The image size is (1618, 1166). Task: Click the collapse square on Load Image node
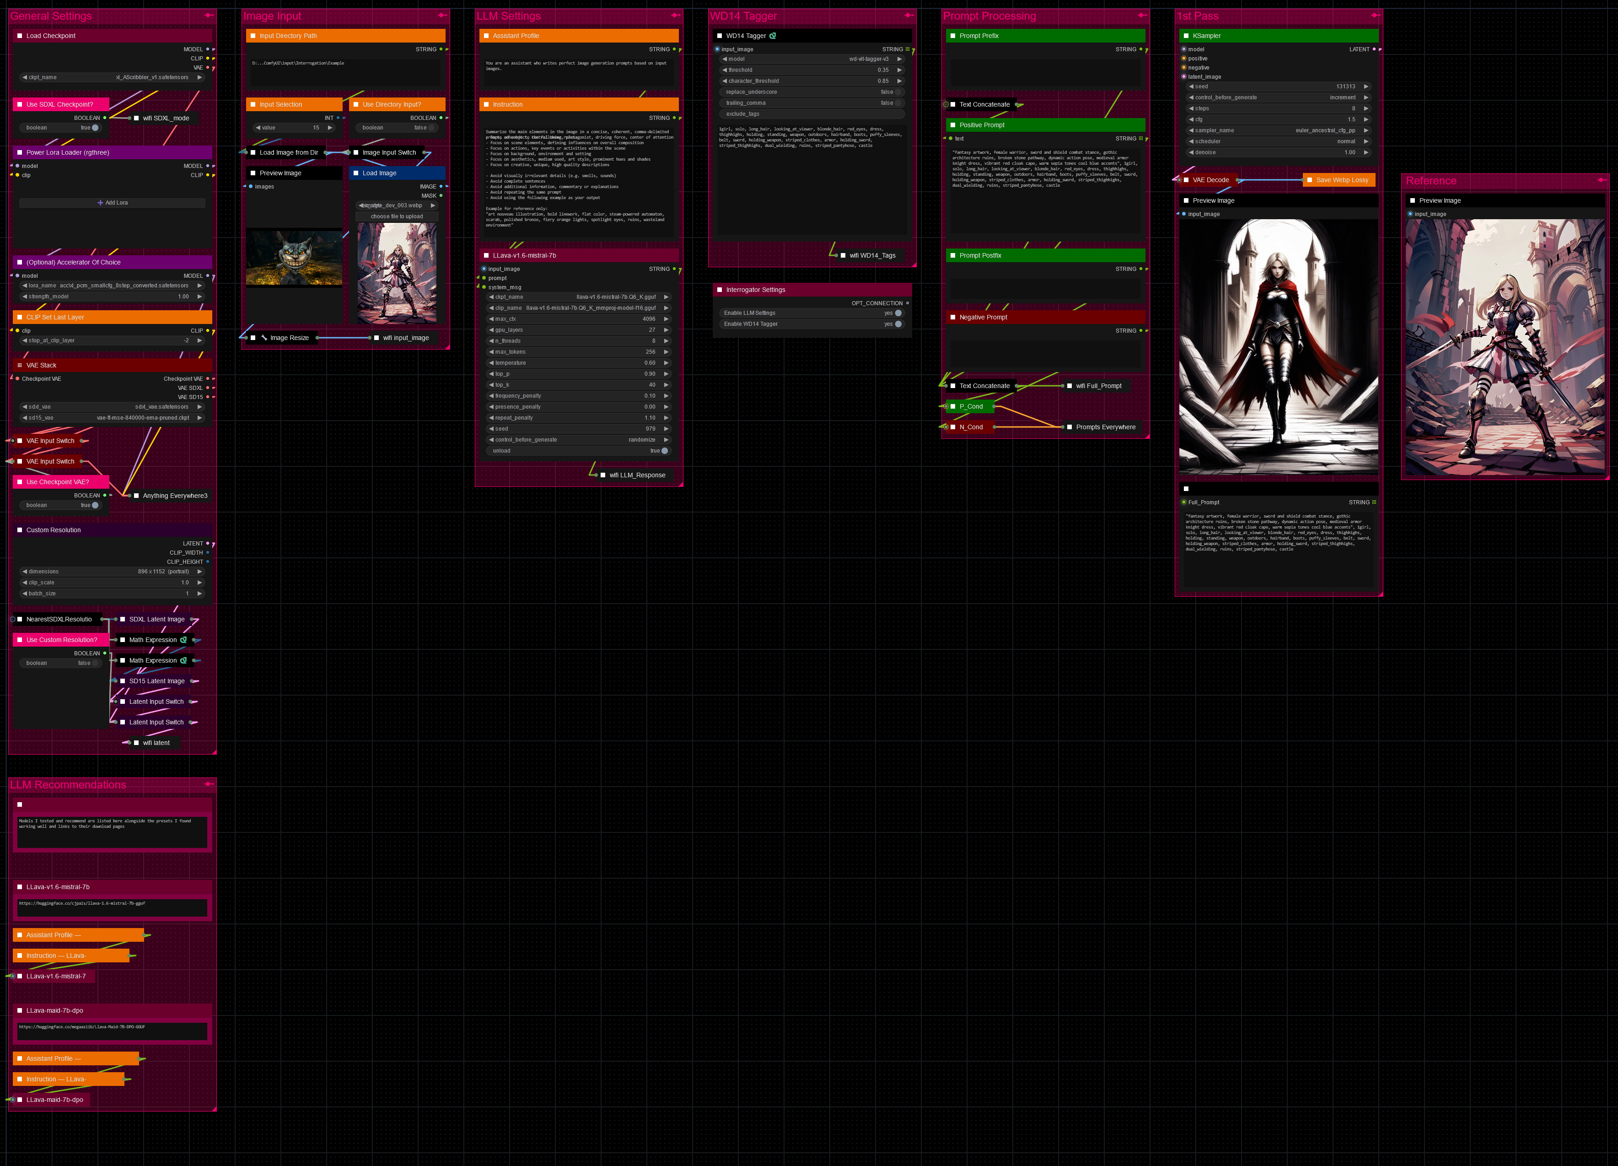click(x=355, y=173)
